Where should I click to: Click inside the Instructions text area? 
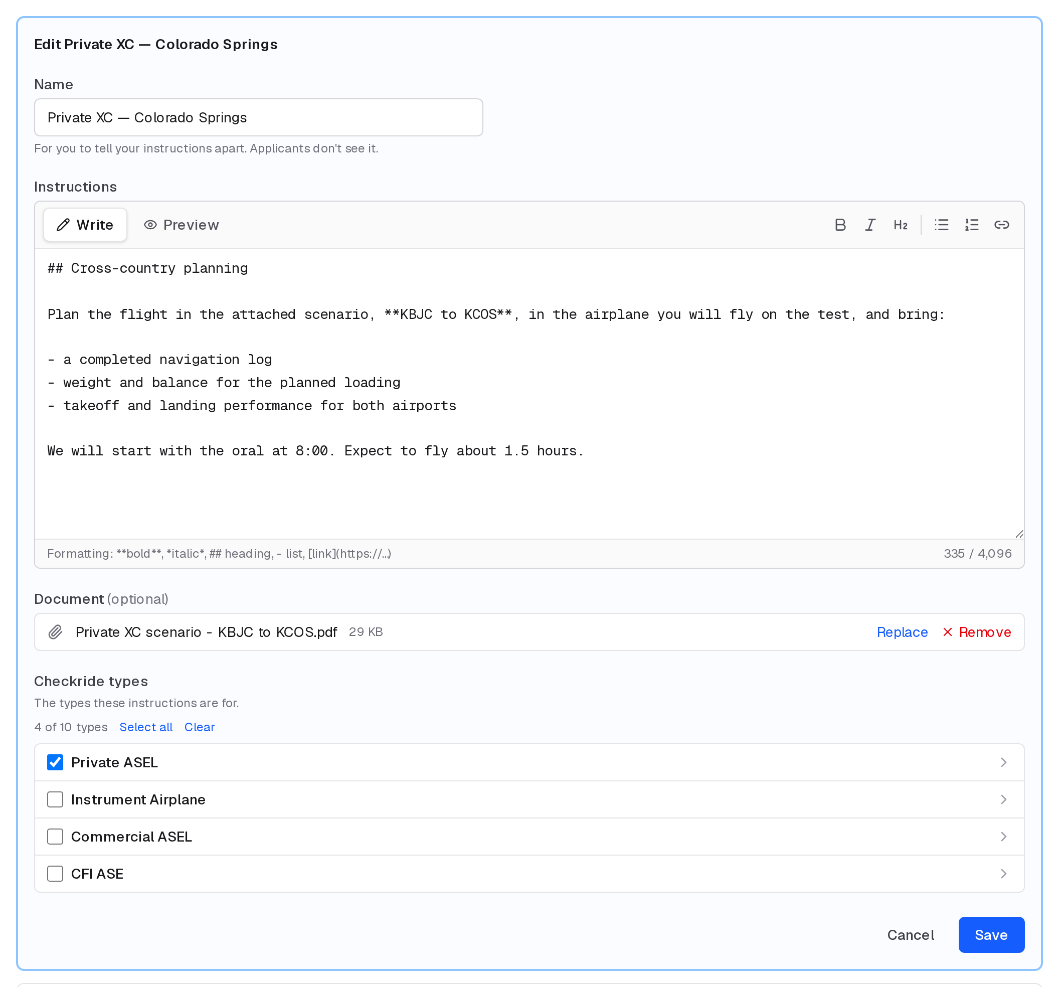click(x=529, y=394)
